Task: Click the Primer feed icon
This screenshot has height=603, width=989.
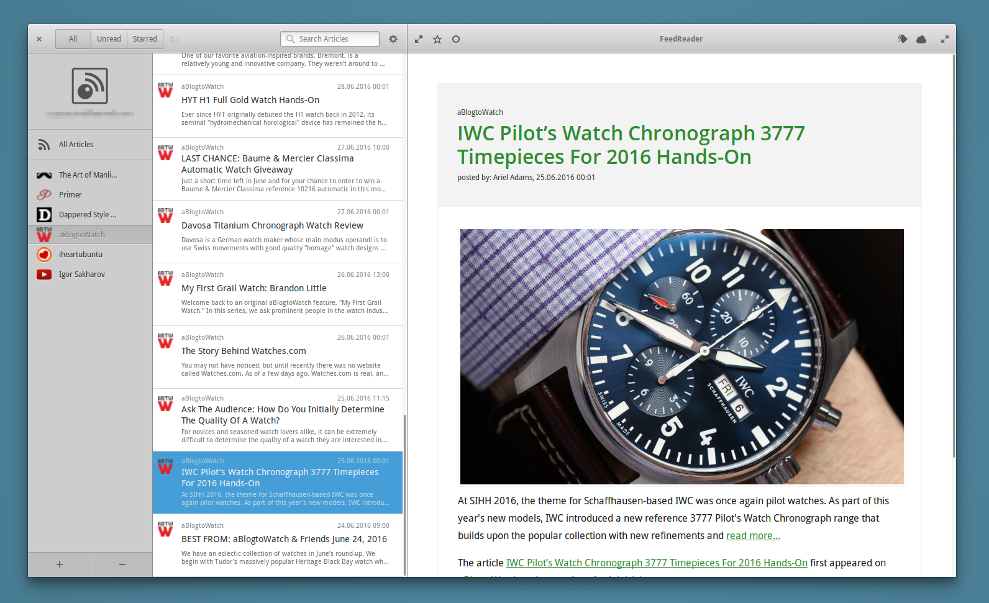Action: click(44, 194)
